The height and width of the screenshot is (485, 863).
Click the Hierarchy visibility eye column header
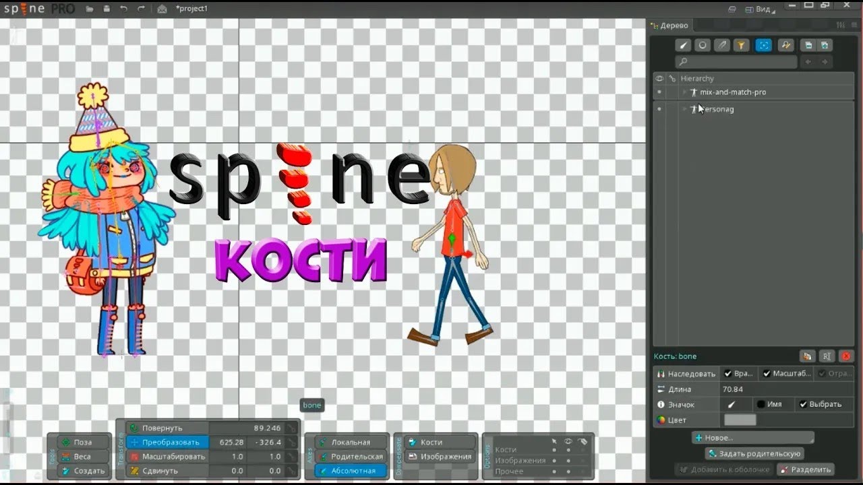tap(659, 79)
